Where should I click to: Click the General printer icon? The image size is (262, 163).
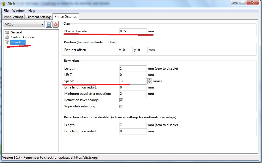click(x=7, y=32)
